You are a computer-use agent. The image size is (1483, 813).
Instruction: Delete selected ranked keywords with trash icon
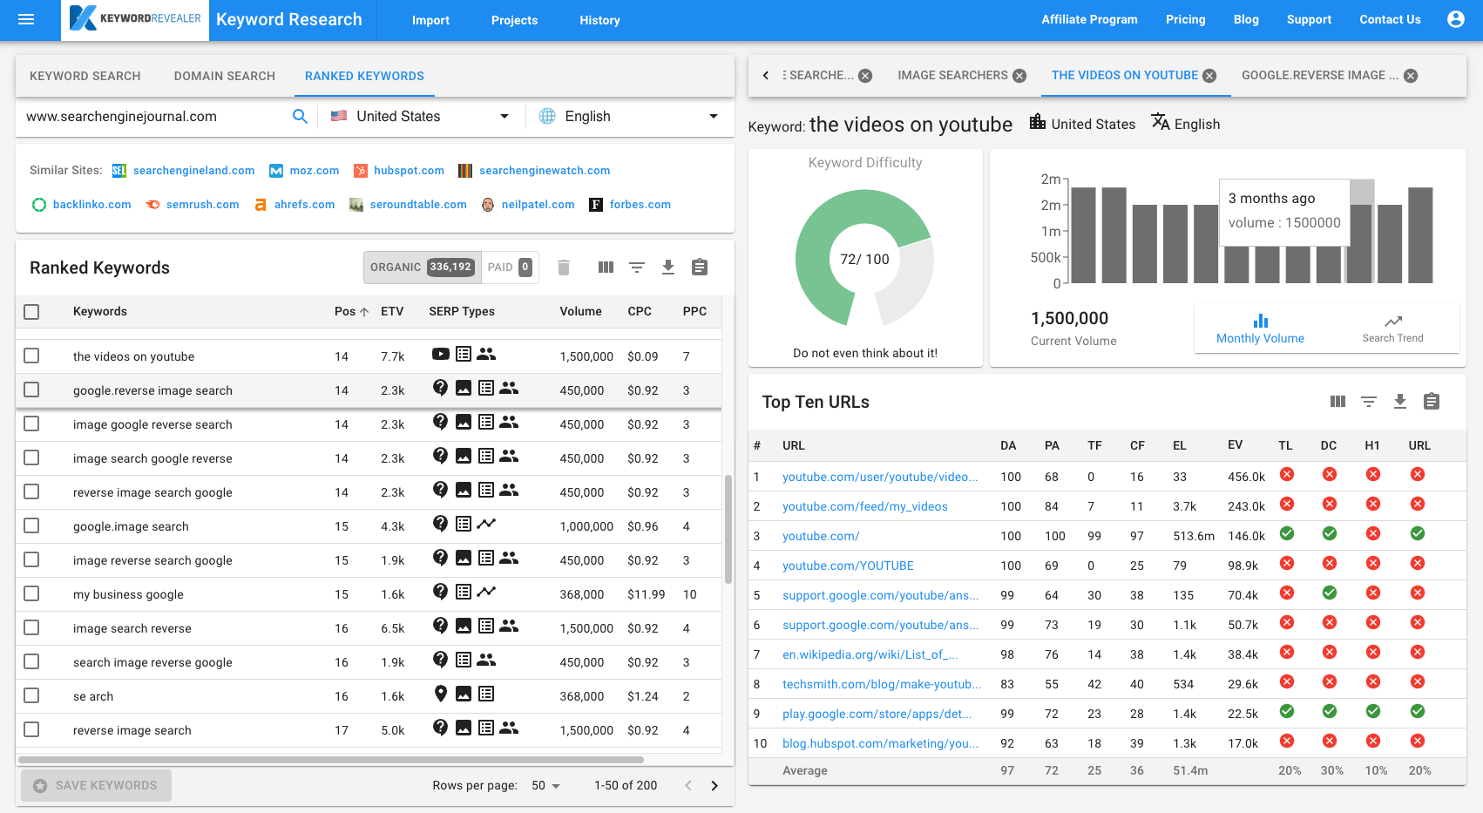coord(564,268)
